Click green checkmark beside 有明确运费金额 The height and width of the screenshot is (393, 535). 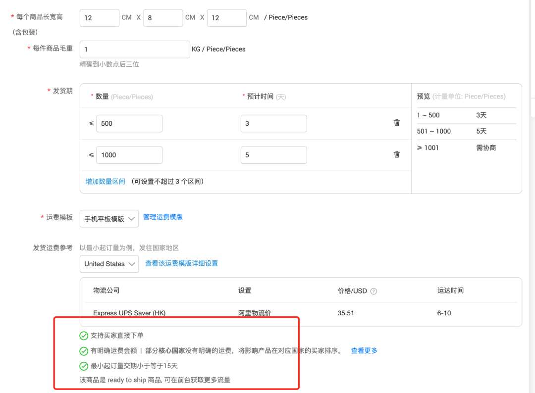tap(84, 351)
